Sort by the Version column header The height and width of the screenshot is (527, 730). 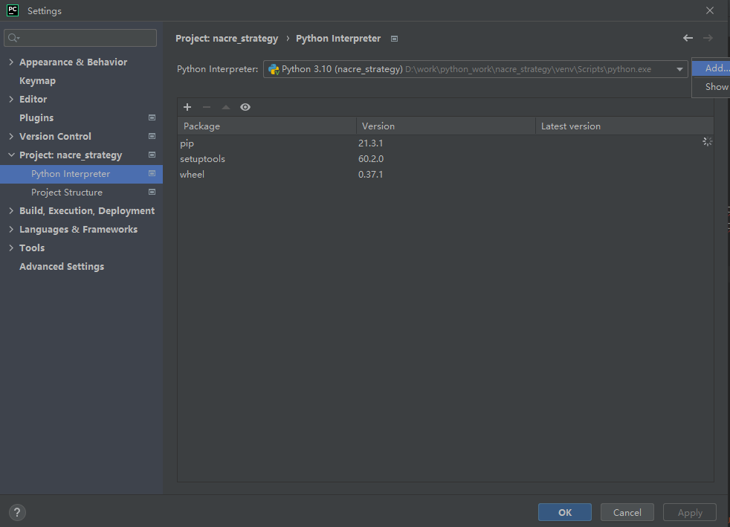[x=446, y=126]
